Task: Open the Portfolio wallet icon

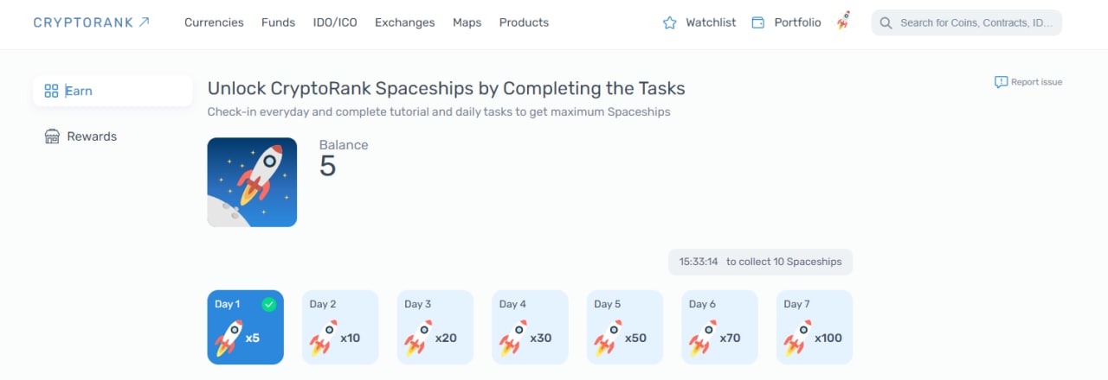Action: pyautogui.click(x=758, y=23)
